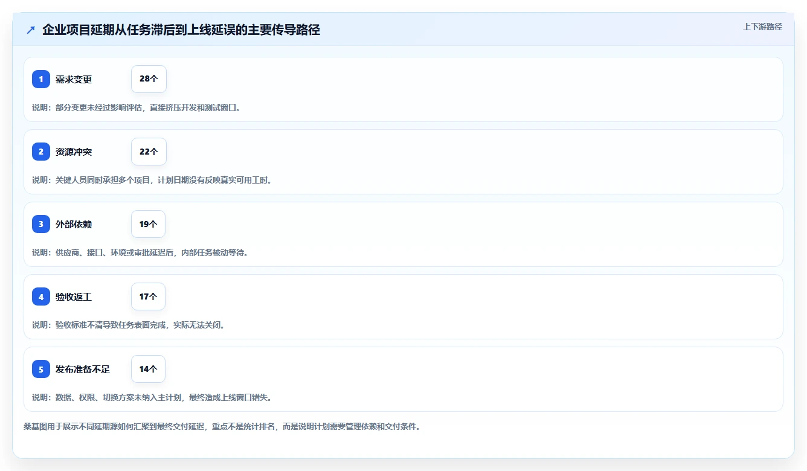807x471 pixels.
Task: Click the 28个 value chip
Action: [x=149, y=79]
